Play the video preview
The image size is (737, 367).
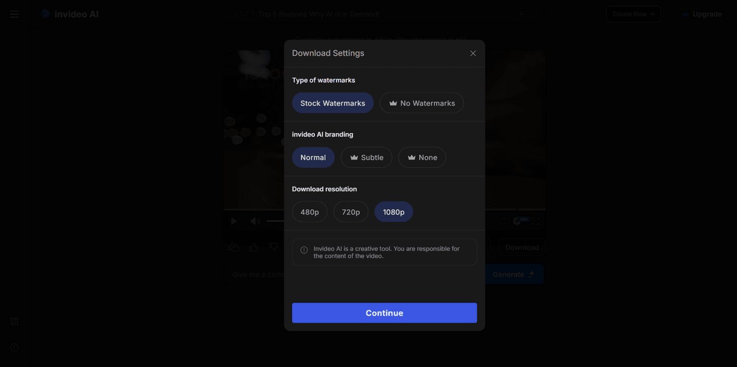[234, 221]
